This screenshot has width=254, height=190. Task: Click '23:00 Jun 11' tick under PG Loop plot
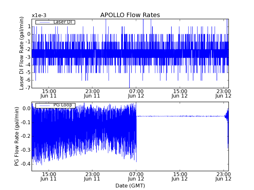point(92,177)
